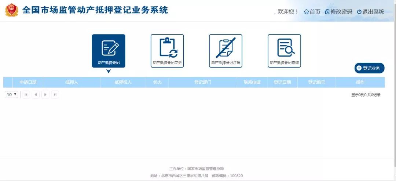Go to 首页 home link

[312, 12]
